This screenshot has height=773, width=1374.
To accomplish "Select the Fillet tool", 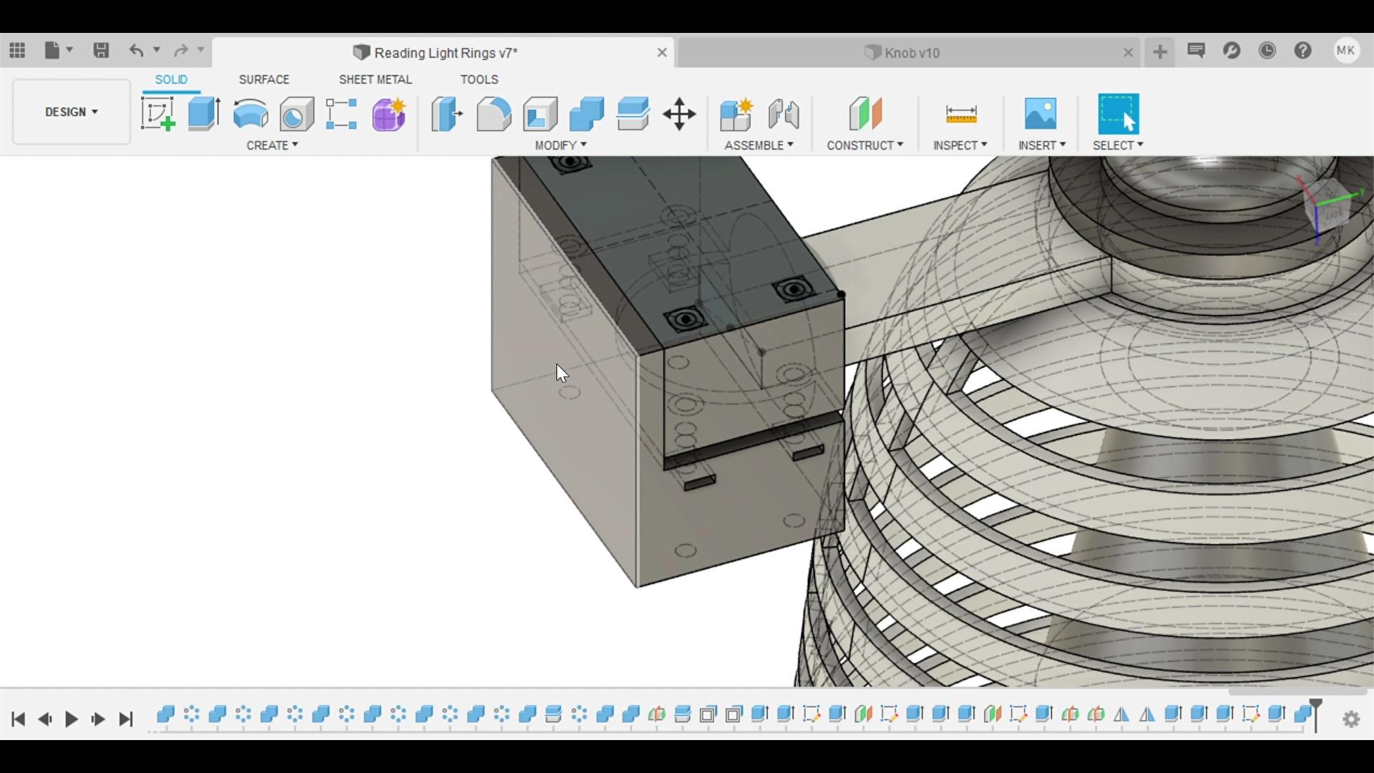I will 494,114.
